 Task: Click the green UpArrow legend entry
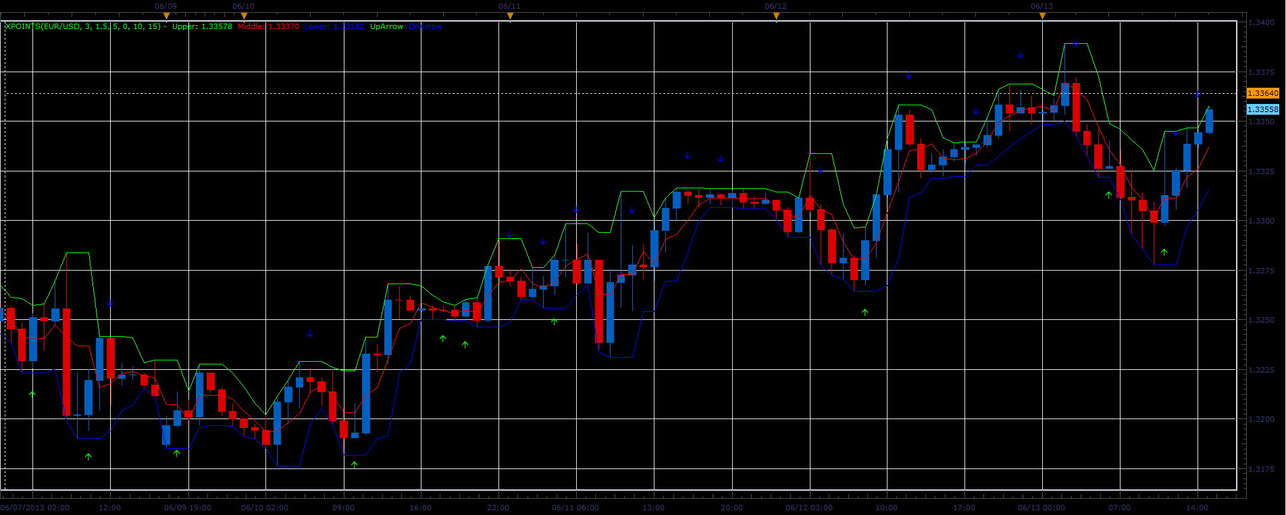386,27
